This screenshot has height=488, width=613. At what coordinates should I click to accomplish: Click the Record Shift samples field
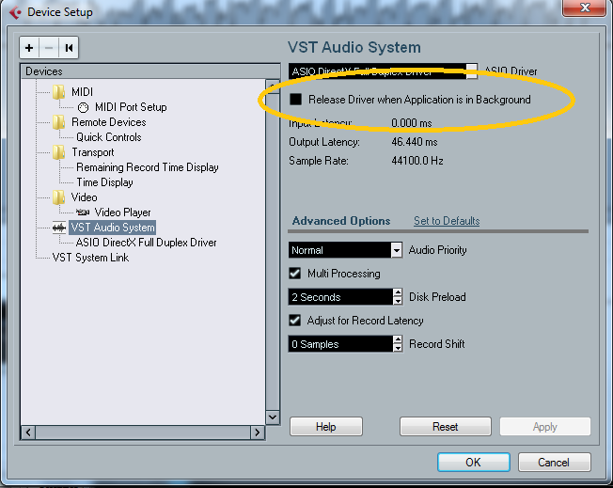coord(338,344)
